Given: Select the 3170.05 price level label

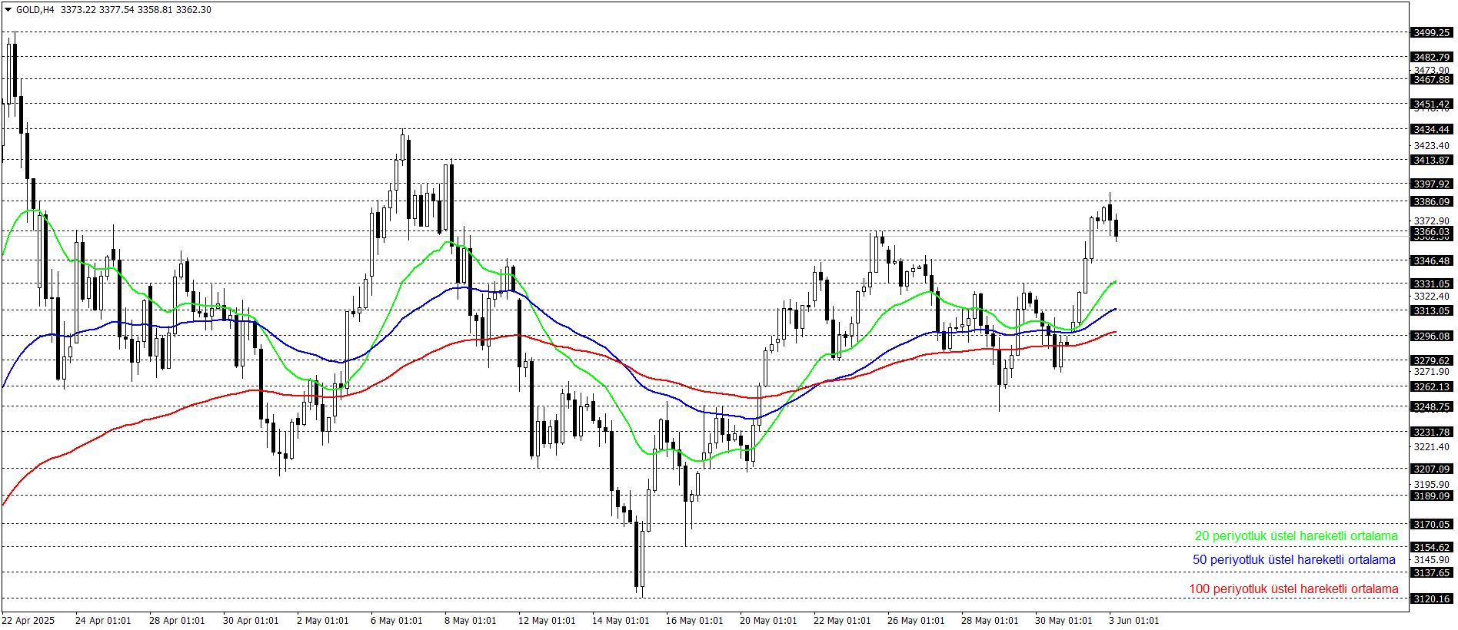Looking at the screenshot, I should click(x=1431, y=524).
